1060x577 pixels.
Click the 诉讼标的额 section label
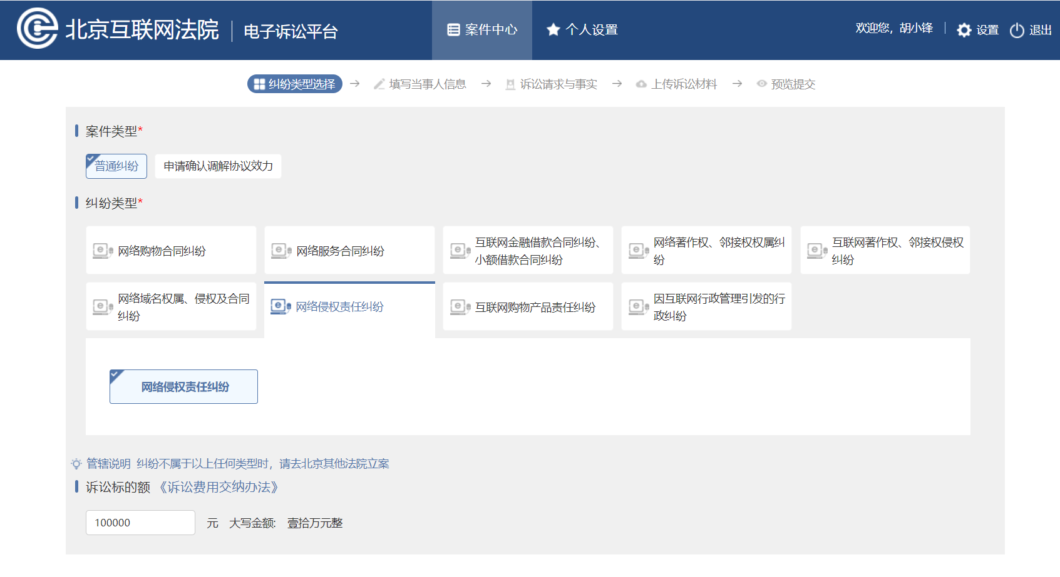(x=118, y=487)
